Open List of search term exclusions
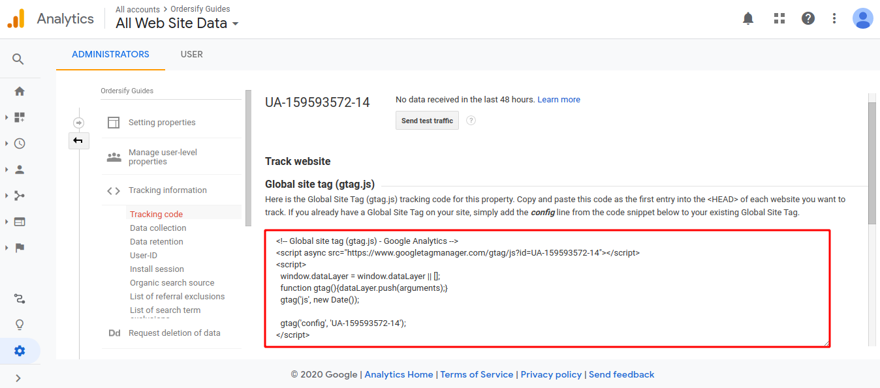Viewport: 880px width, 388px height. tap(165, 312)
